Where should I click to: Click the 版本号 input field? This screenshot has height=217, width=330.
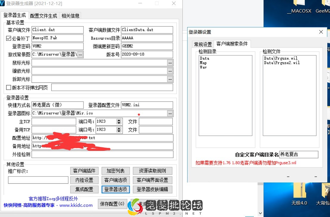147,54
